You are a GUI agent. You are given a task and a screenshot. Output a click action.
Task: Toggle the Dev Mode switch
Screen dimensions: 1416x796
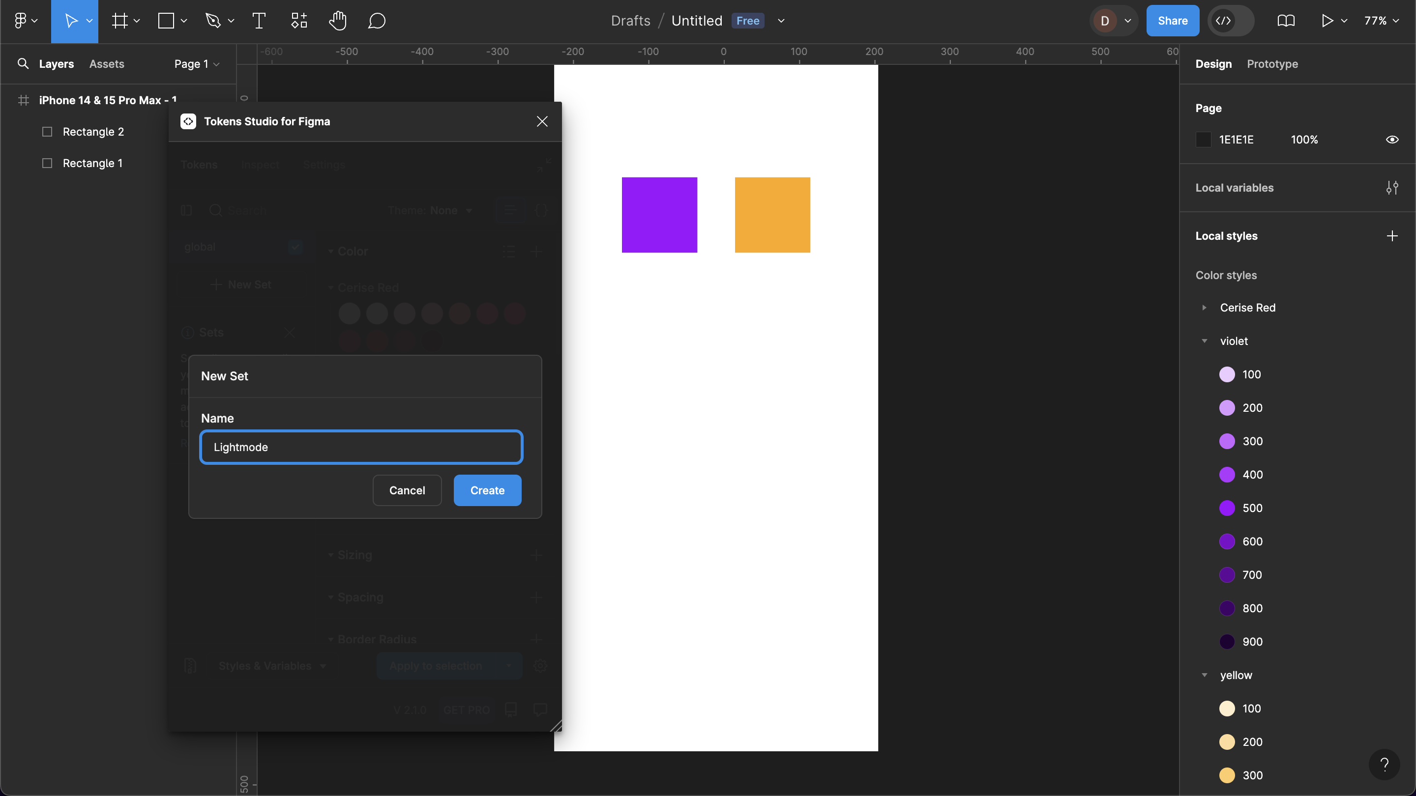pos(1231,21)
